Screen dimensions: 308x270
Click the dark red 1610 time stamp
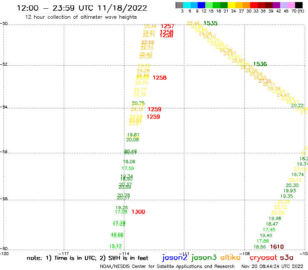click(x=277, y=247)
